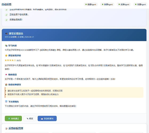
Task: Click the 教师寄语 paragraph starting 刘子轩是一个很有潜力
Action: 60,79
